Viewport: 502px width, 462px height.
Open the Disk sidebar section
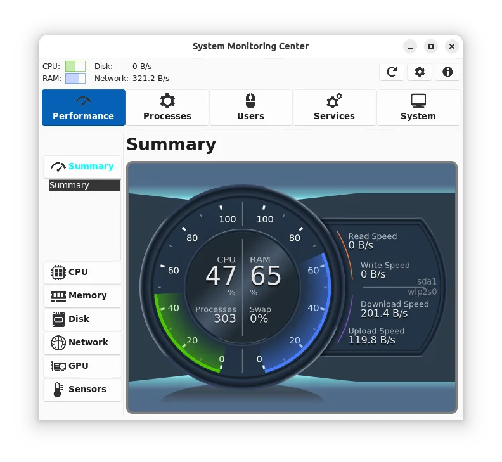[82, 319]
